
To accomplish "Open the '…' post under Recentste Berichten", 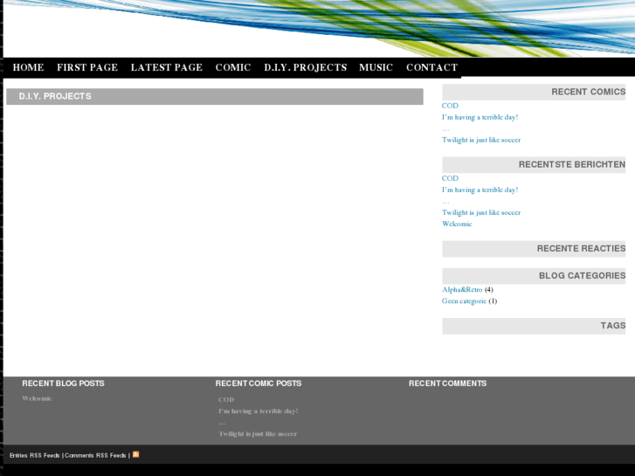I will click(x=445, y=202).
